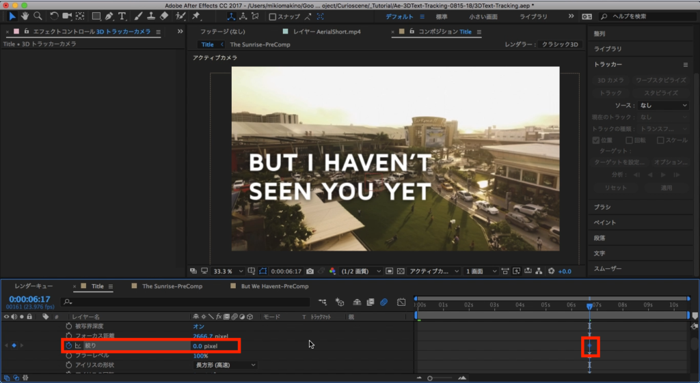Viewport: 700px width, 383px height.
Task: Take a snapshot with camera icon
Action: coord(310,271)
